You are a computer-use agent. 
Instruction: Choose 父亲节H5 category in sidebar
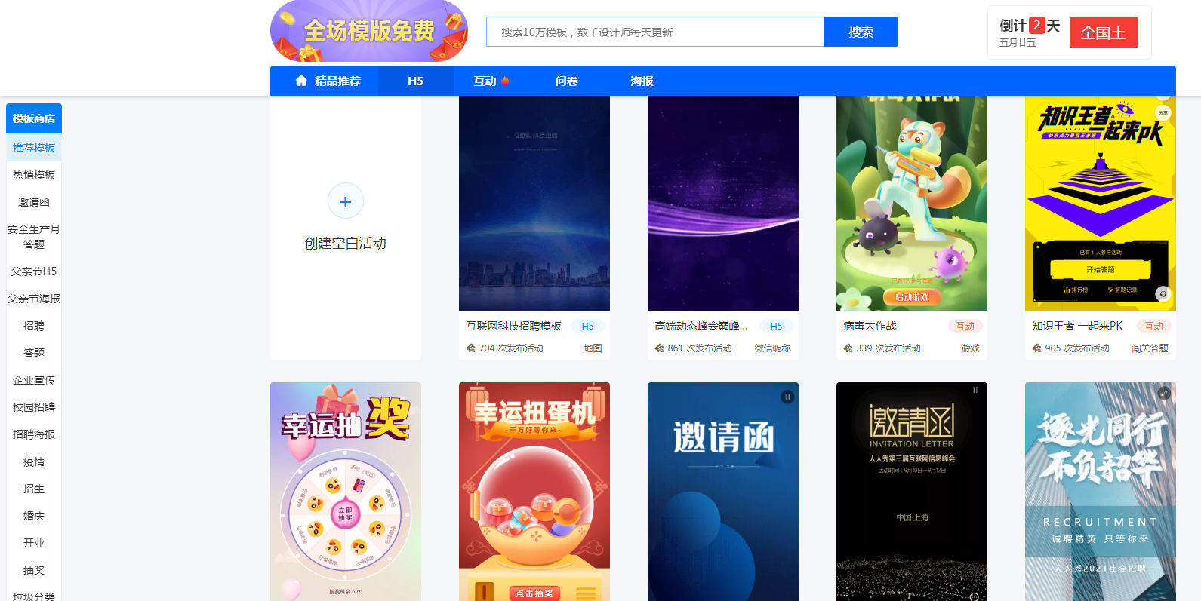pyautogui.click(x=34, y=271)
